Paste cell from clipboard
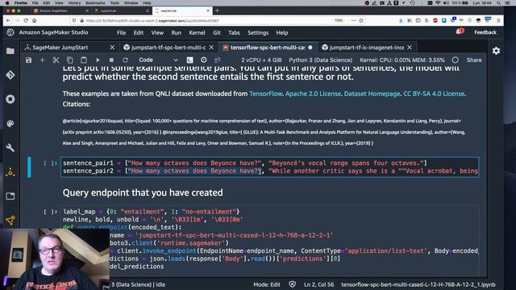Image resolution: width=516 pixels, height=290 pixels. 84,60
